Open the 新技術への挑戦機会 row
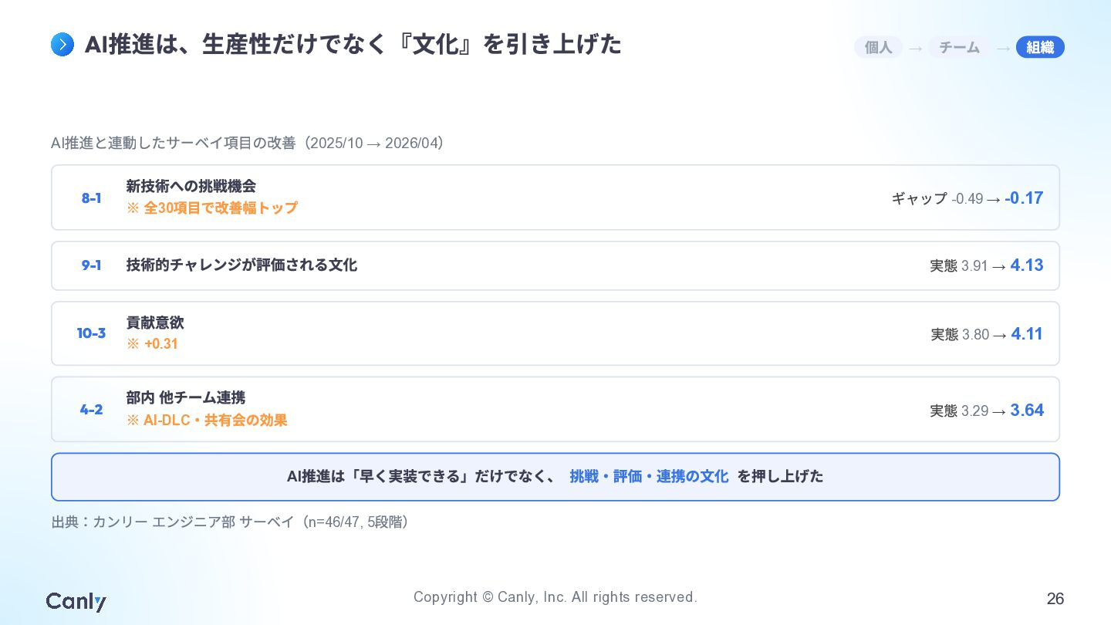 [x=555, y=198]
